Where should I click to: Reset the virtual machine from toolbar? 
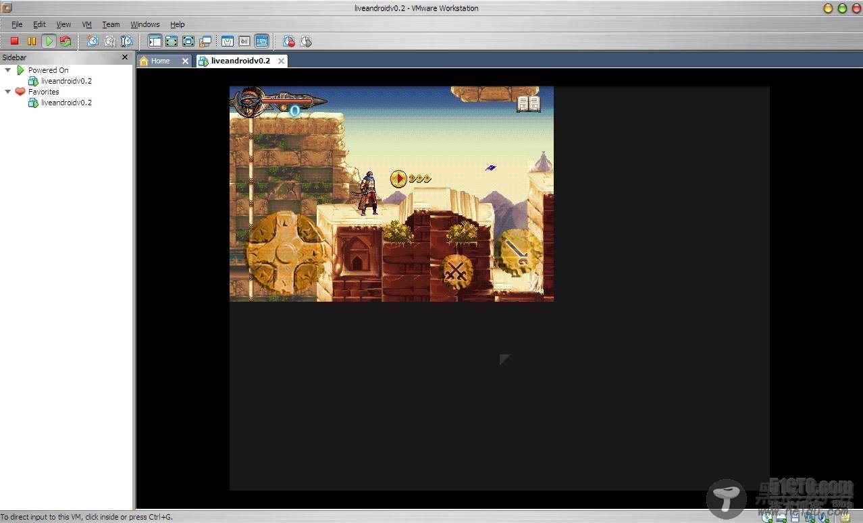66,41
